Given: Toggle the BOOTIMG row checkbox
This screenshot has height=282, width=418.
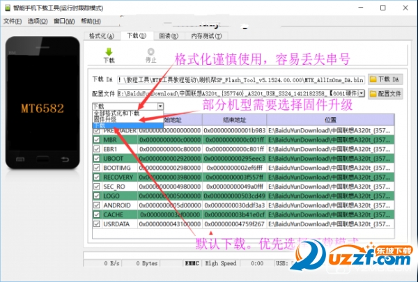Looking at the screenshot, I should [x=97, y=168].
